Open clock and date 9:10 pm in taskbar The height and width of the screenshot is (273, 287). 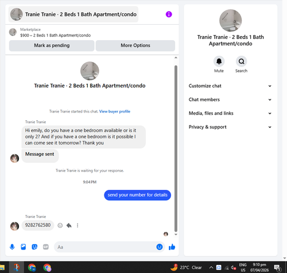pos(259,267)
